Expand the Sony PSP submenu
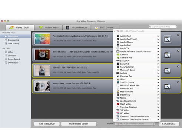Screen dimensions: 182x137 point(137,61)
